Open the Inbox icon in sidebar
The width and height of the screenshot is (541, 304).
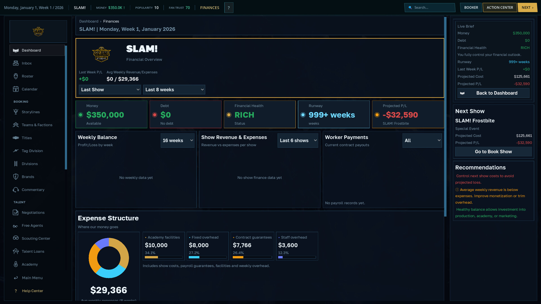click(x=16, y=63)
